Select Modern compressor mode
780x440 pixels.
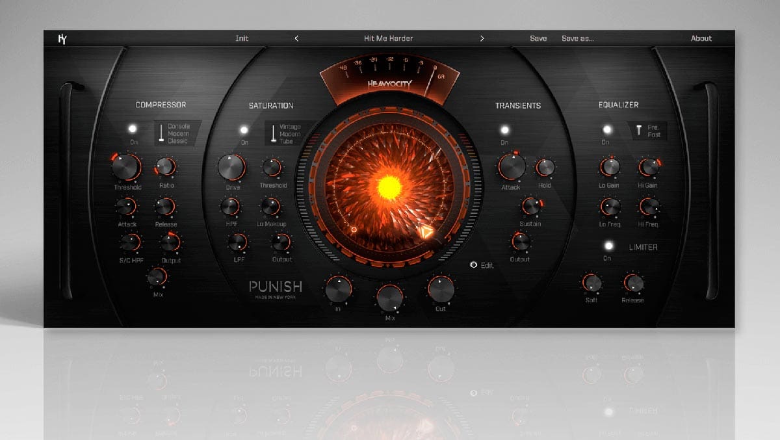177,133
